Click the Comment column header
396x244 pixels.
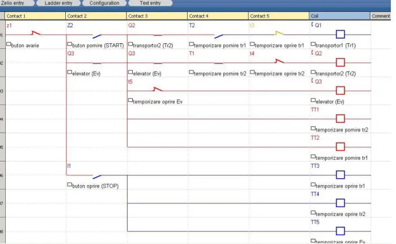380,16
